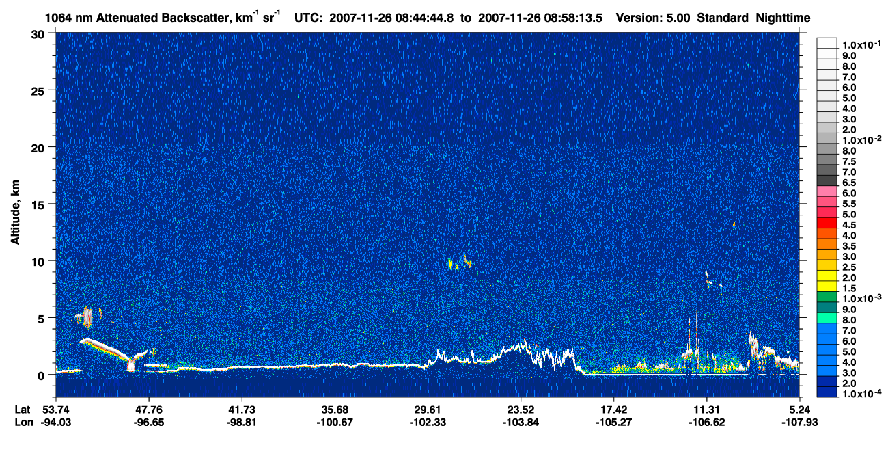
Task: Select the start time 2007-11-26 08:44:44.8
Action: click(393, 18)
